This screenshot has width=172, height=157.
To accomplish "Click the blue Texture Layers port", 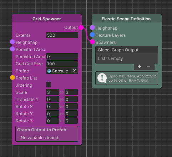I will pyautogui.click(x=92, y=35).
